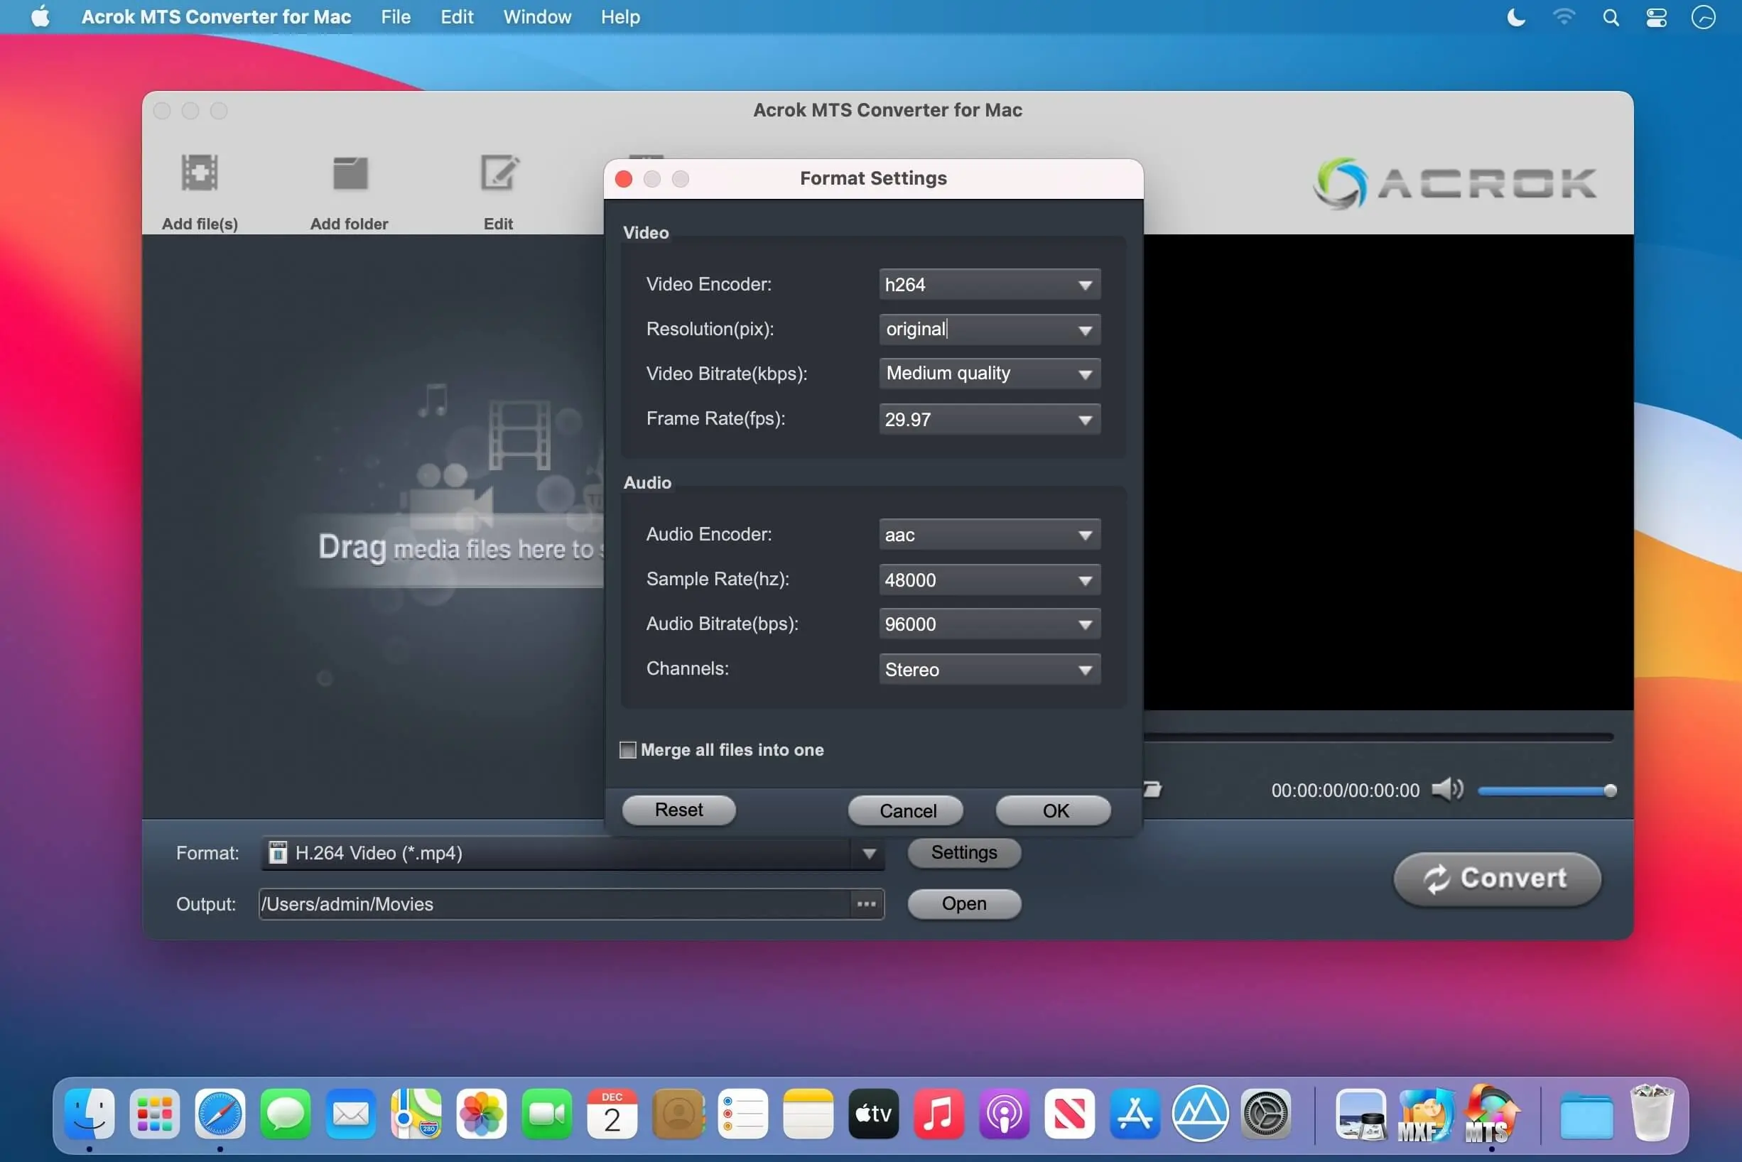The width and height of the screenshot is (1742, 1162).
Task: Launch System Preferences from the dock
Action: coord(1265,1114)
